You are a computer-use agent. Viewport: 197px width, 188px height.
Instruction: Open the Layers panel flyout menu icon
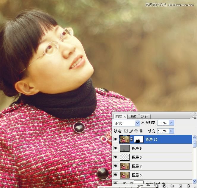click(x=194, y=117)
